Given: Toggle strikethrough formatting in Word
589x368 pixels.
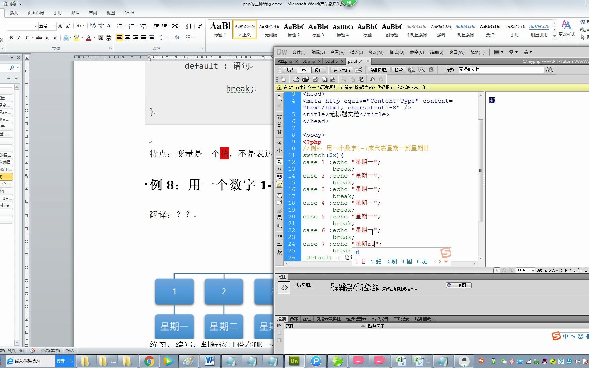Looking at the screenshot, I should pos(39,38).
